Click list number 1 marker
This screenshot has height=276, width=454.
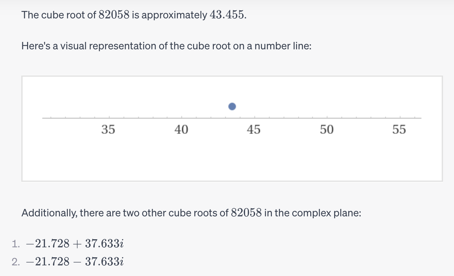15,244
